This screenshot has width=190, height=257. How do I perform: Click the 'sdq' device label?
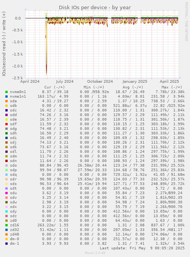13,175
